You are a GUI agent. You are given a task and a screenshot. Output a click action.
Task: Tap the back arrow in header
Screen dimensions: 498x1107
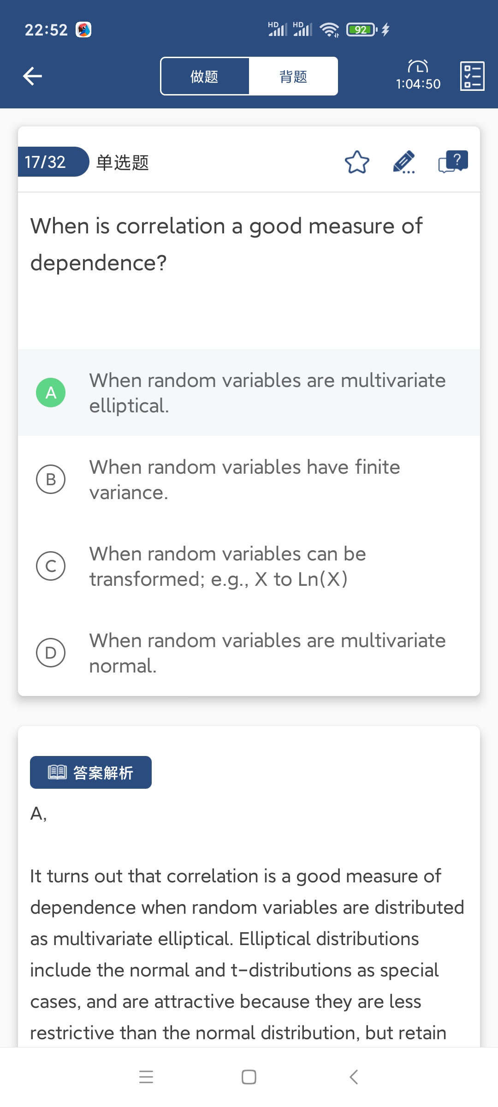click(32, 76)
